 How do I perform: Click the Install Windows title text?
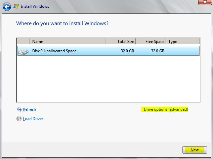pyautogui.click(x=35, y=6)
